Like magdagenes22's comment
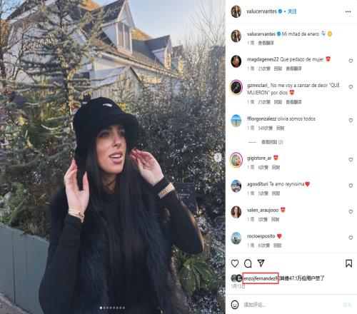 (351, 61)
